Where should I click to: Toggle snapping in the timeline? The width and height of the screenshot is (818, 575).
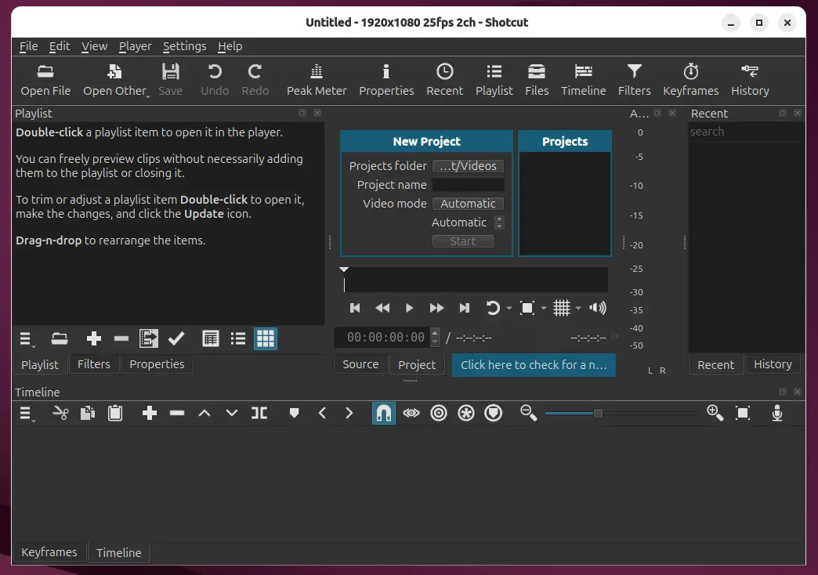pos(384,413)
